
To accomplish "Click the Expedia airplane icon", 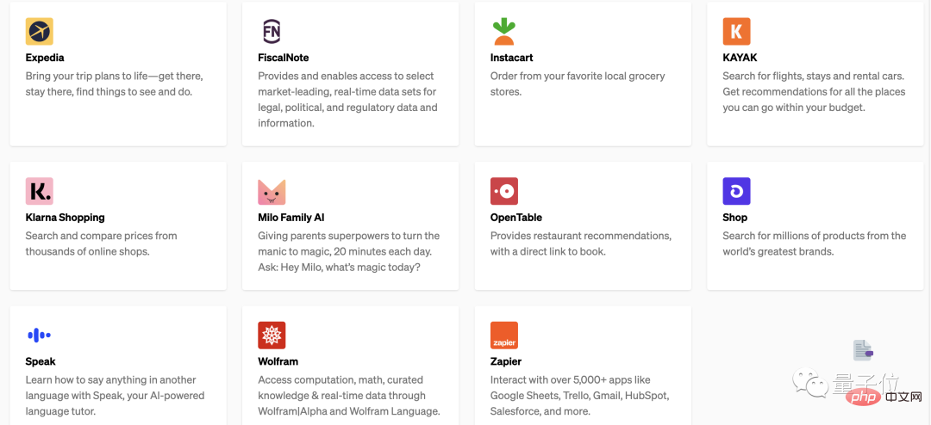I will pyautogui.click(x=39, y=32).
